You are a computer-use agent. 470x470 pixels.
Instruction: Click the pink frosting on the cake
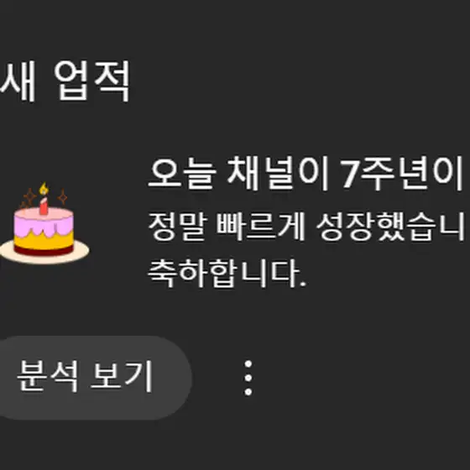tap(44, 221)
